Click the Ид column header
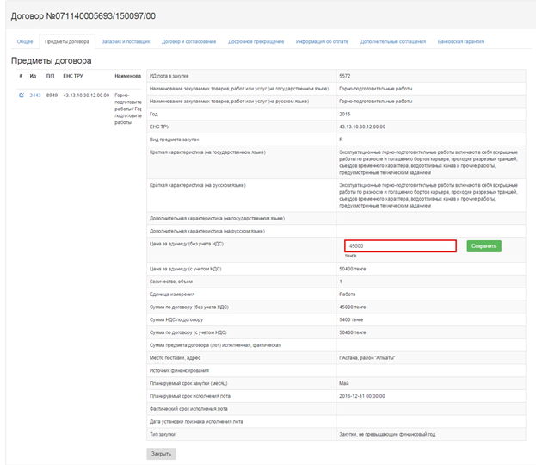536x465 pixels. pos(33,76)
